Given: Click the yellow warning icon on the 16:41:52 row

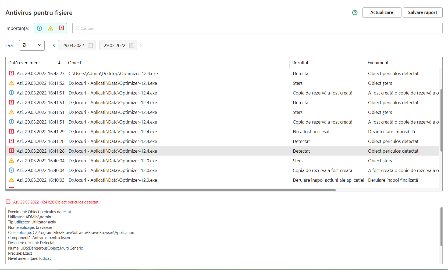Looking at the screenshot, I should pyautogui.click(x=11, y=83).
